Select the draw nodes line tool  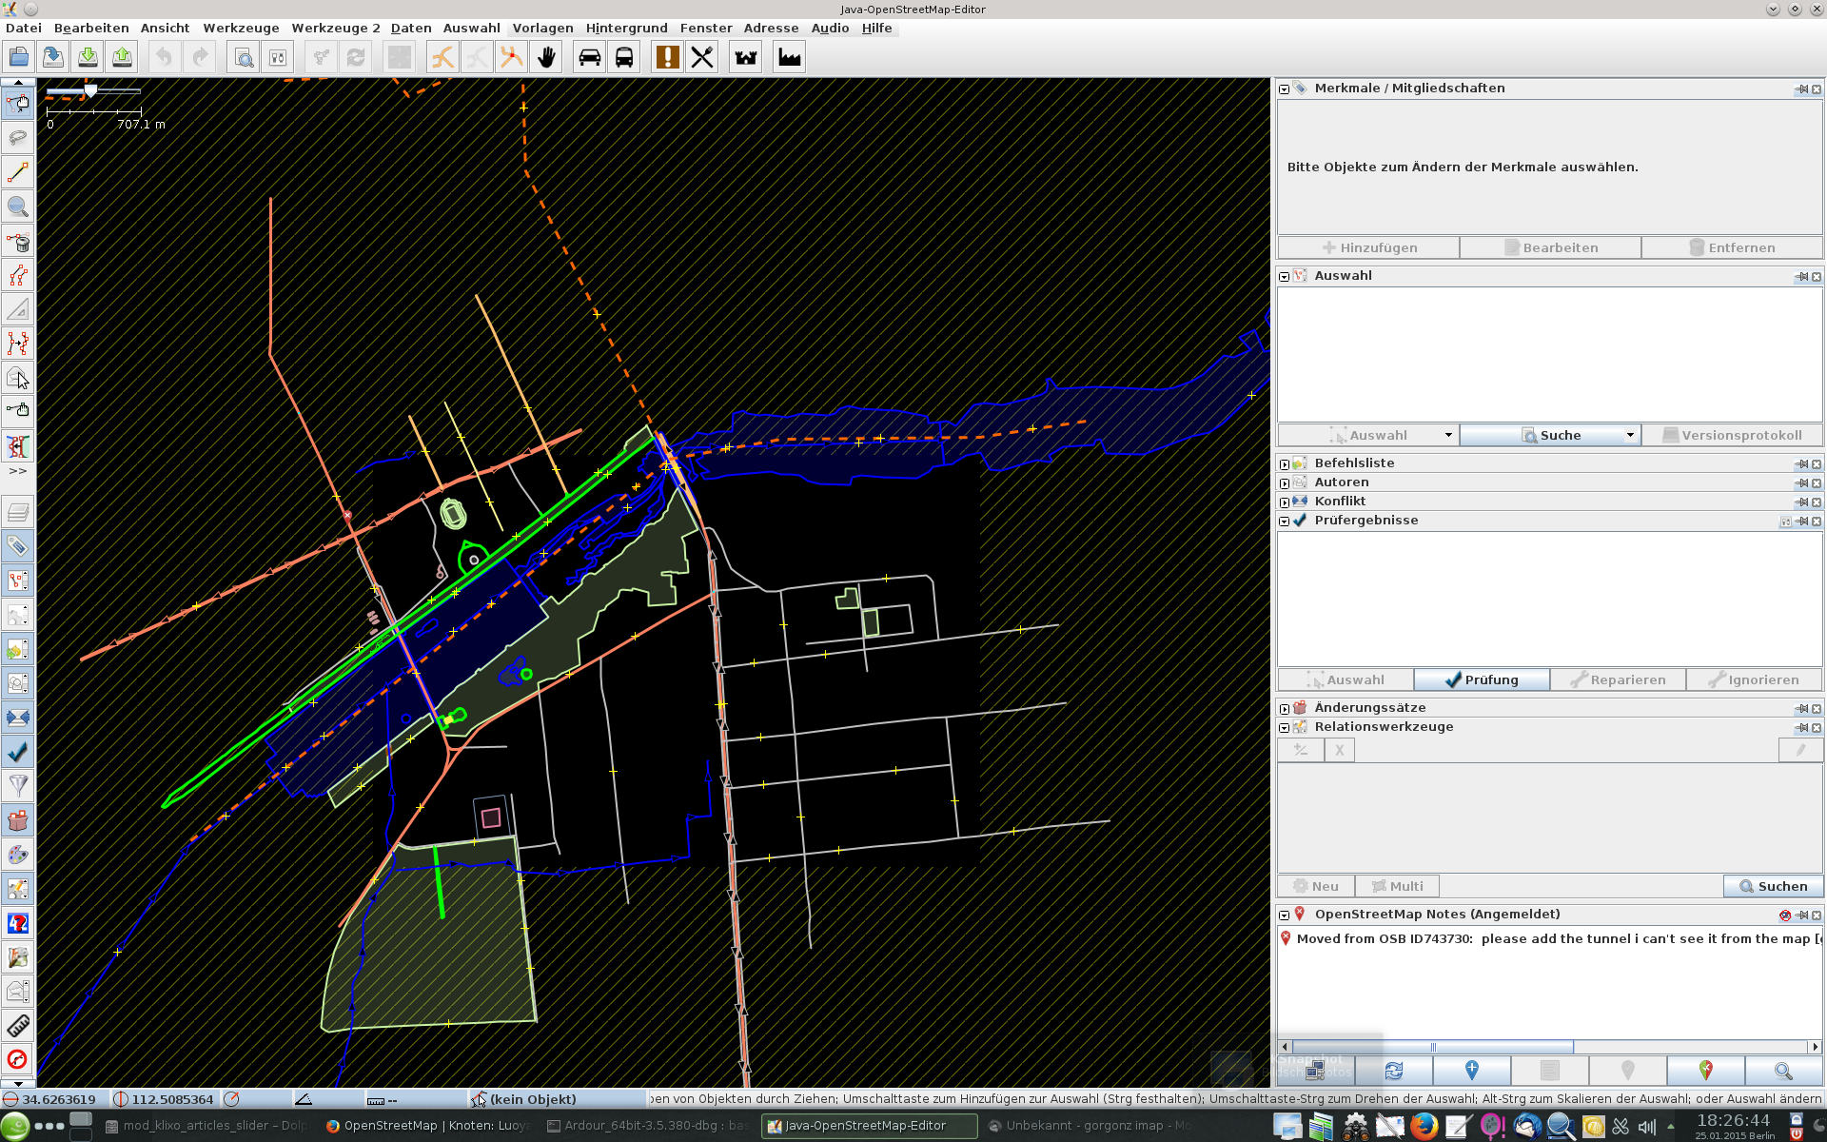coord(18,172)
